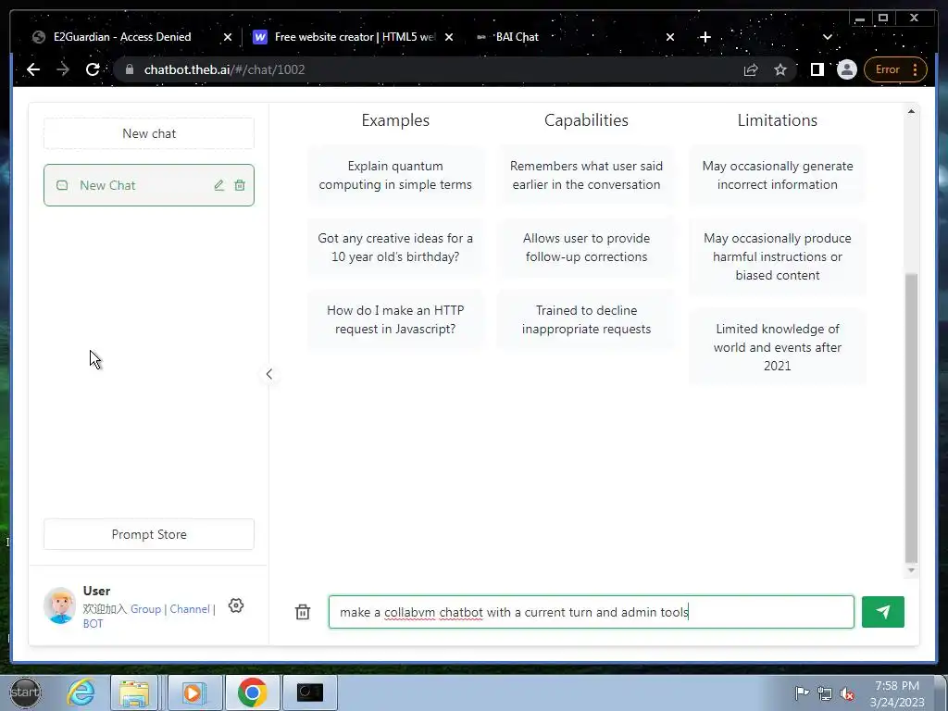Pick the HTTP request in Javascript example
Image resolution: width=948 pixels, height=711 pixels.
(395, 319)
